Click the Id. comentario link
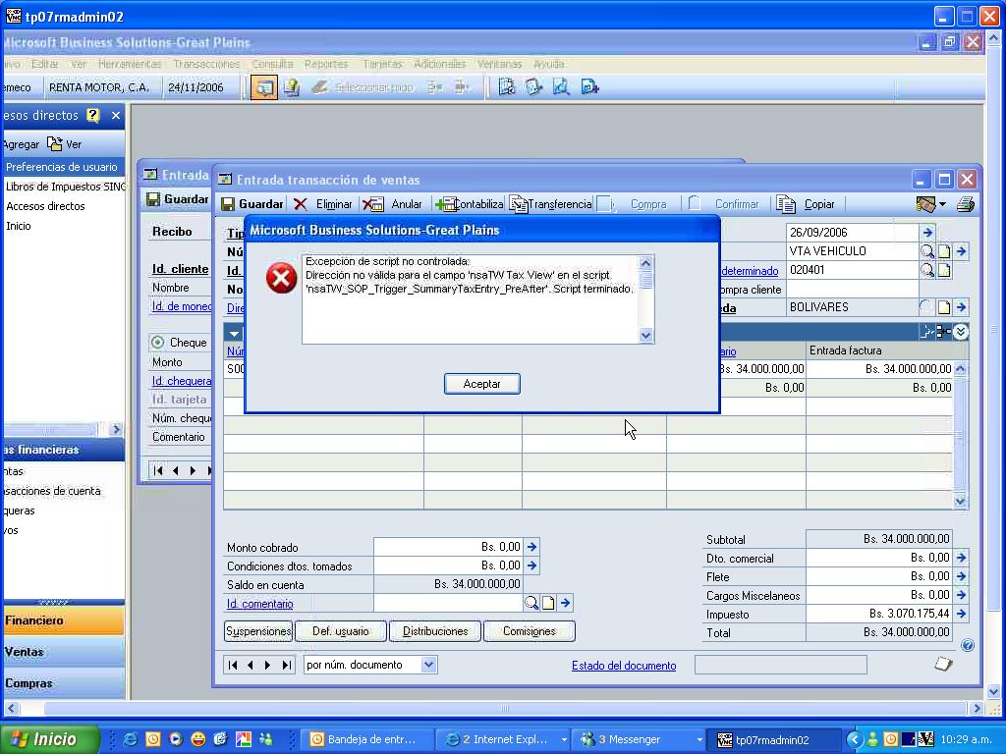Image resolution: width=1006 pixels, height=754 pixels. [259, 604]
